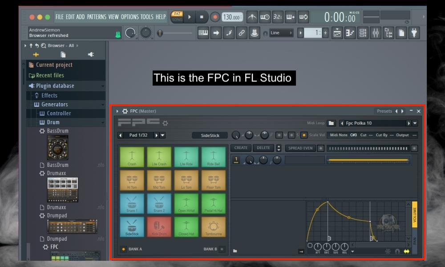445x267 pixels.
Task: Open the EDIT menu
Action: pos(70,17)
